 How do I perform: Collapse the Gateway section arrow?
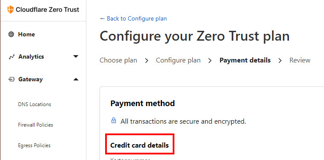pos(76,79)
